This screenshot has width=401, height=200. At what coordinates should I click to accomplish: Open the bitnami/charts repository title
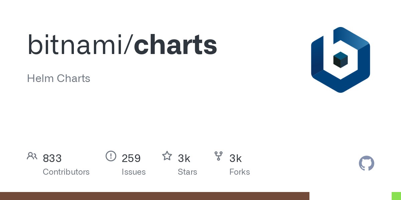tap(122, 45)
